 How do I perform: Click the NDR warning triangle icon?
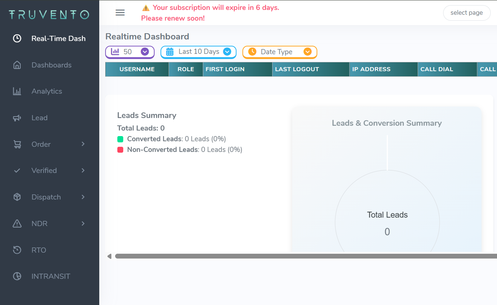click(17, 223)
